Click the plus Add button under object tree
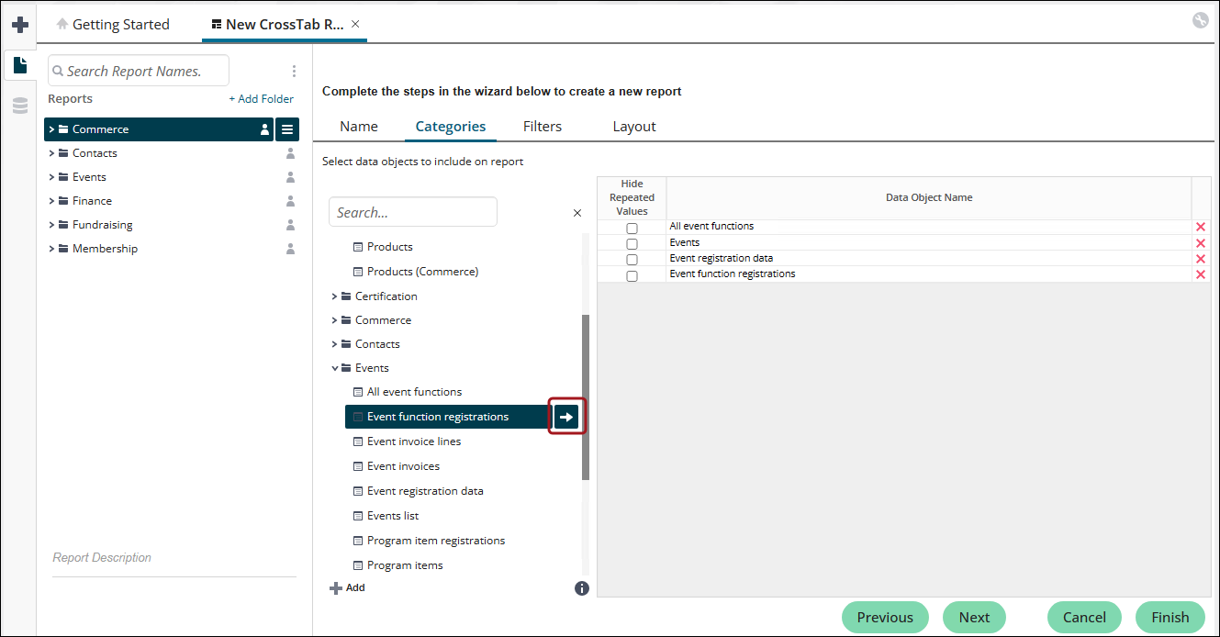The width and height of the screenshot is (1220, 637). [347, 587]
